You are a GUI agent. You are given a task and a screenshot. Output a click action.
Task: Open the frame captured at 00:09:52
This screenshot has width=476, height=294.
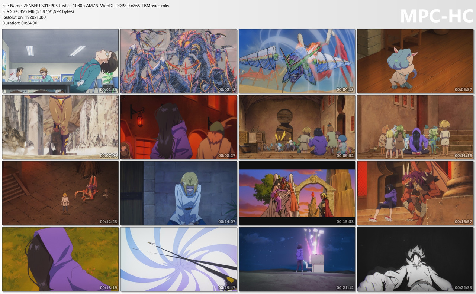tap(297, 127)
